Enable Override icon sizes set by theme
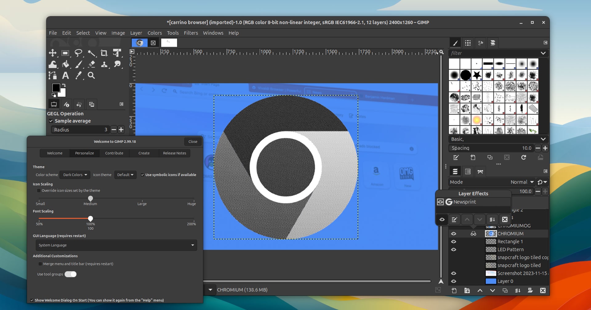The image size is (591, 310). pyautogui.click(x=39, y=191)
